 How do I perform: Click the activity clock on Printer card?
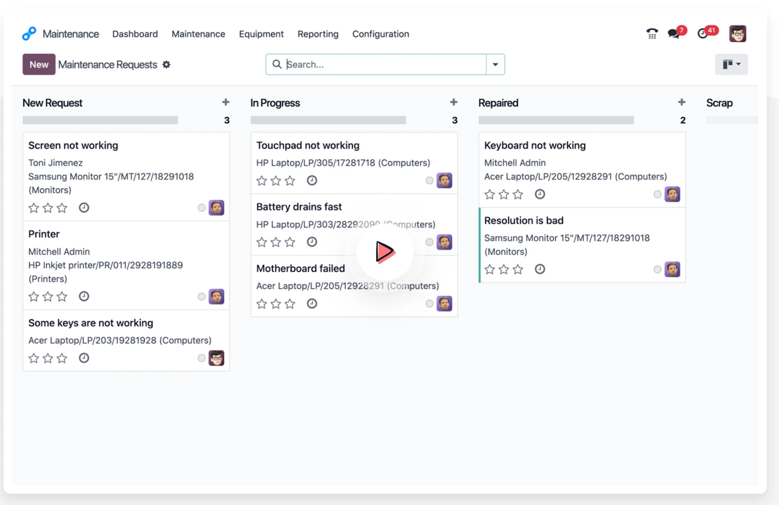click(84, 297)
